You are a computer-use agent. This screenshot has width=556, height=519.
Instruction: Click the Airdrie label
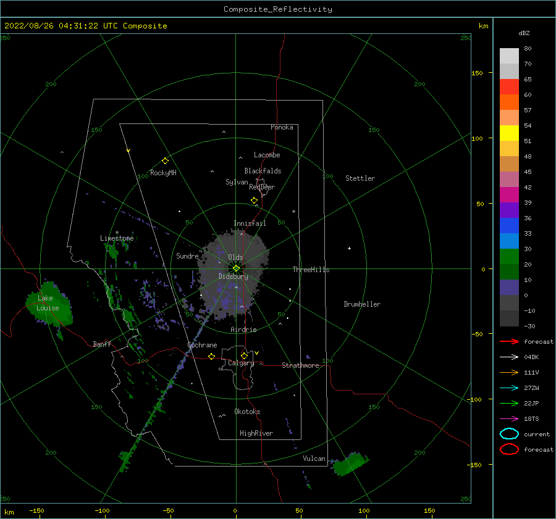(x=243, y=330)
